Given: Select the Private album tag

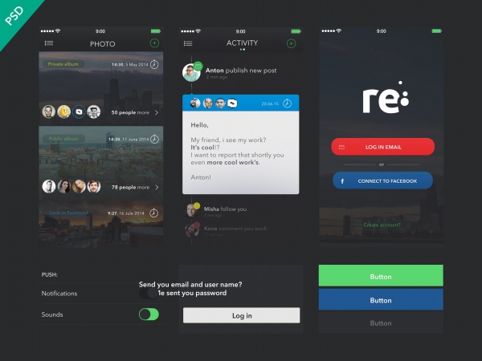Looking at the screenshot, I should pyautogui.click(x=63, y=64).
